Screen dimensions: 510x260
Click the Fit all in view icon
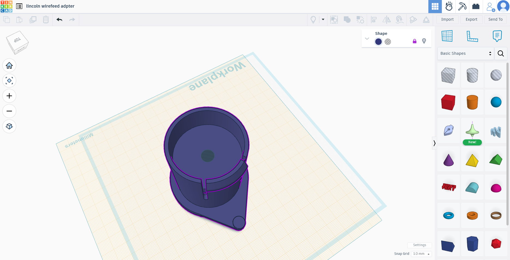tap(9, 81)
